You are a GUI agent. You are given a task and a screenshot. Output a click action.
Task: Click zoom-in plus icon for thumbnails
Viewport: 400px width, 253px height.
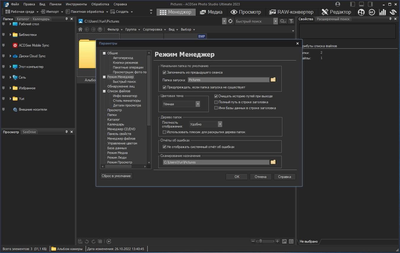[277, 241]
